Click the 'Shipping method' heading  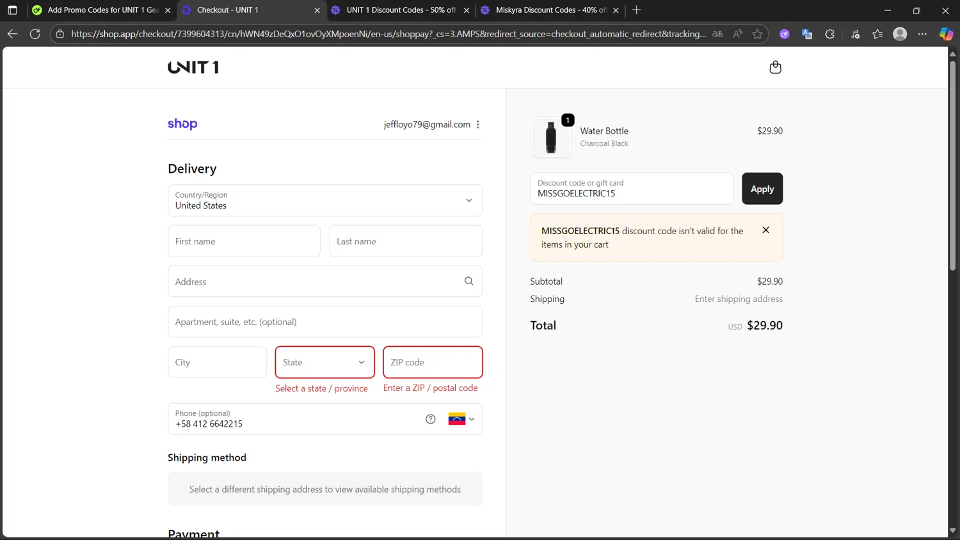point(207,457)
